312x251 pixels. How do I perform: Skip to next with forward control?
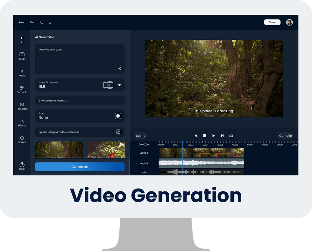222,136
